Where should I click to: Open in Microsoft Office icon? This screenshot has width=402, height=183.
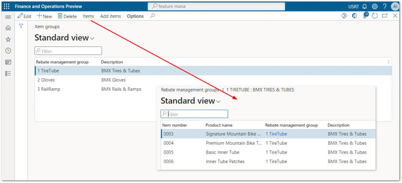[x=354, y=16]
